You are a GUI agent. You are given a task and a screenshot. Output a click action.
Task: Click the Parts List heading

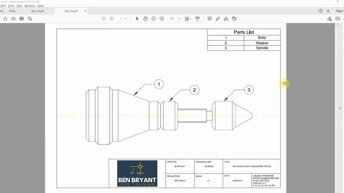(243, 32)
